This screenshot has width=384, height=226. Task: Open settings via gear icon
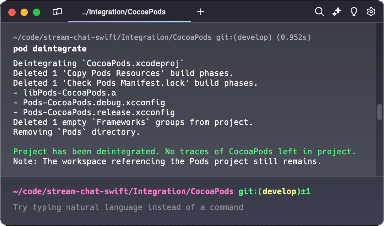pos(371,12)
